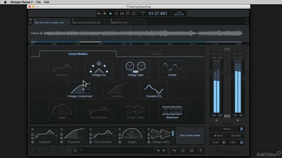Toggle the Dither power button
The width and height of the screenshot is (282, 158).
click(241, 142)
